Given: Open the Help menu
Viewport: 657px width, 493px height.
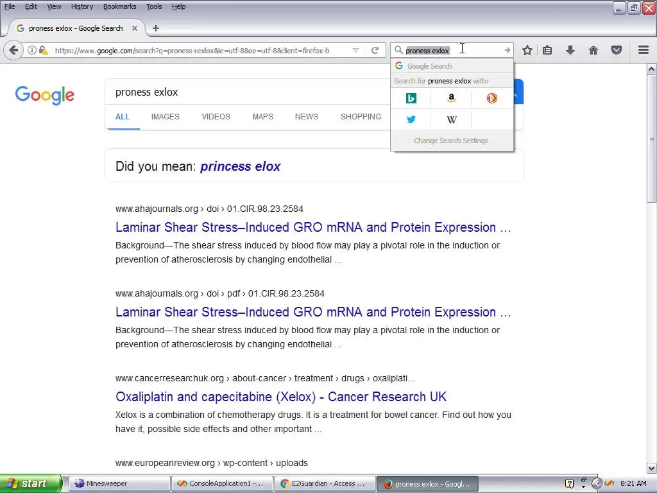Looking at the screenshot, I should tap(179, 6).
